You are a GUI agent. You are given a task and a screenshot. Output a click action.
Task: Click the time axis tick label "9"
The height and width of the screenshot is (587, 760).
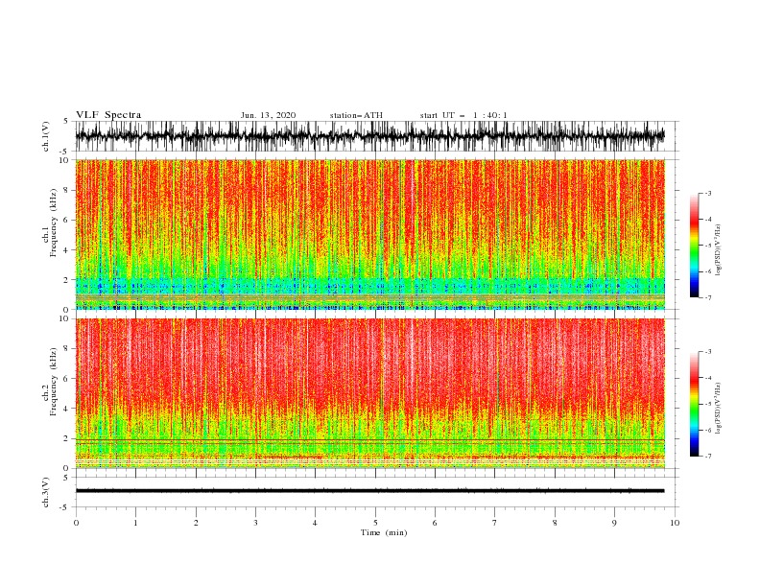click(614, 523)
